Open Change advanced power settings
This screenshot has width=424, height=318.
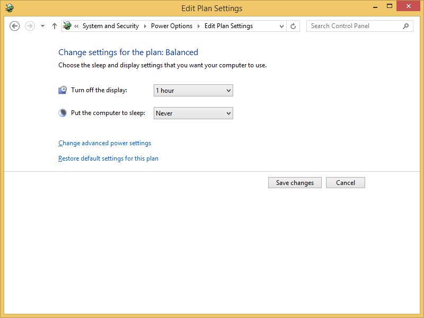(x=104, y=143)
